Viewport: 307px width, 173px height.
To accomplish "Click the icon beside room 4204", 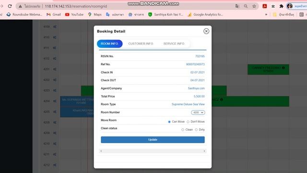I will [55, 101].
